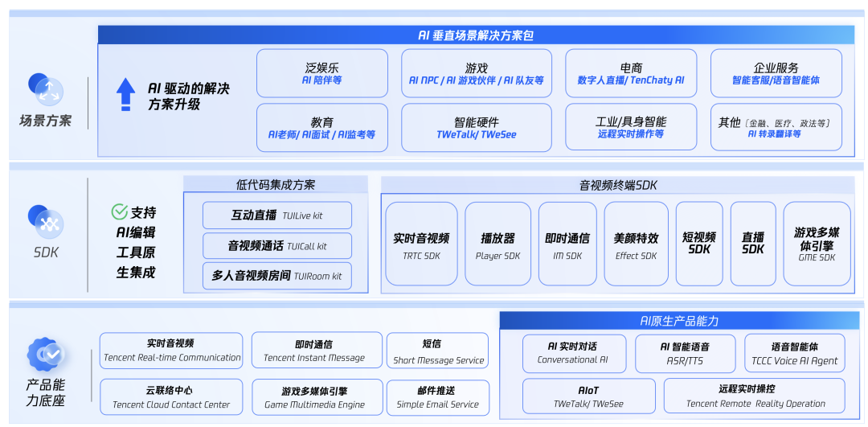Screen dimensions: 868x427
Task: Select Tencent Instant Message box
Action: (x=317, y=350)
